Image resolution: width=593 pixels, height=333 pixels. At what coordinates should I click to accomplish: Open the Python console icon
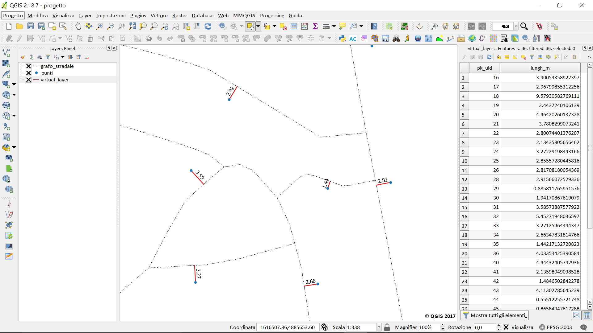click(x=342, y=39)
